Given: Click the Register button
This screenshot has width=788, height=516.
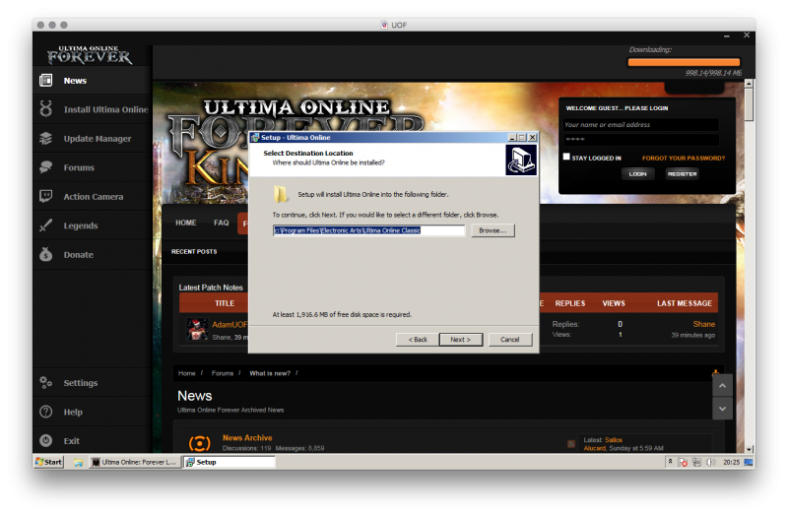Looking at the screenshot, I should coord(682,174).
